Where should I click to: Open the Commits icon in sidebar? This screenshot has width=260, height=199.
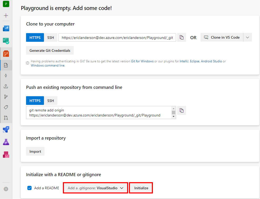tap(6, 76)
